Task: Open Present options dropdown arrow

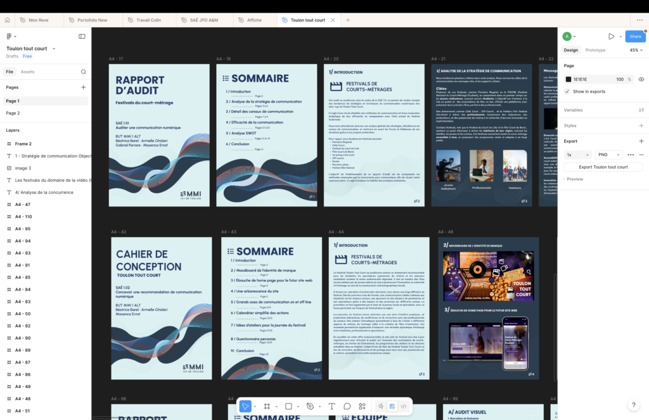Action: click(620, 36)
